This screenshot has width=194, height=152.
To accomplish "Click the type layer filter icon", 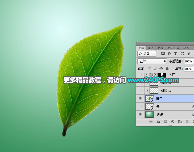I will [x=176, y=54].
